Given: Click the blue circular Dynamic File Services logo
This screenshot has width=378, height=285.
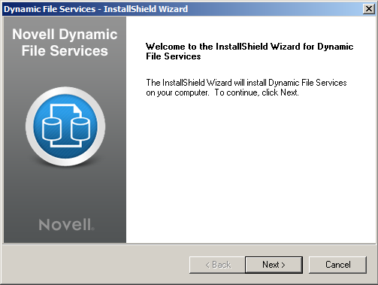Looking at the screenshot, I should [x=65, y=126].
